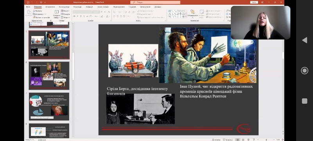Open the Insert (Вставлення) tab
This screenshot has height=141, width=313.
(50, 7)
